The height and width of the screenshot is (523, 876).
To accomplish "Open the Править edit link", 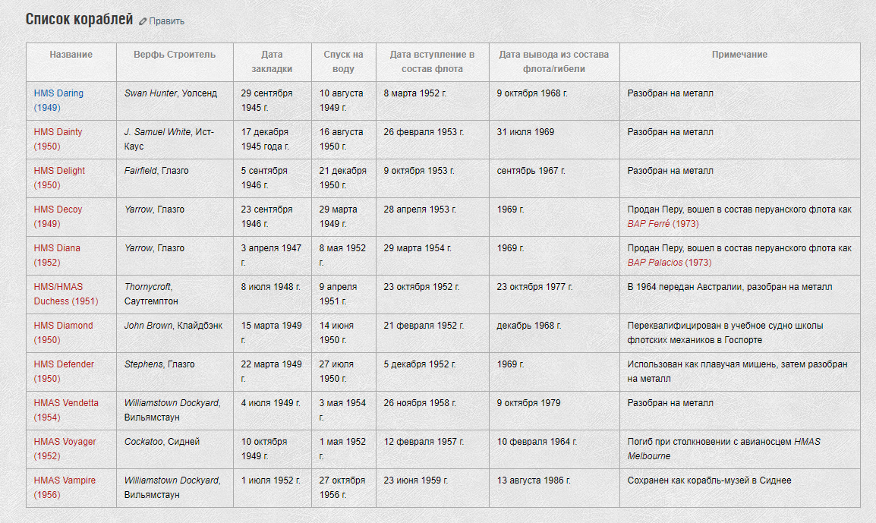I will click(166, 21).
